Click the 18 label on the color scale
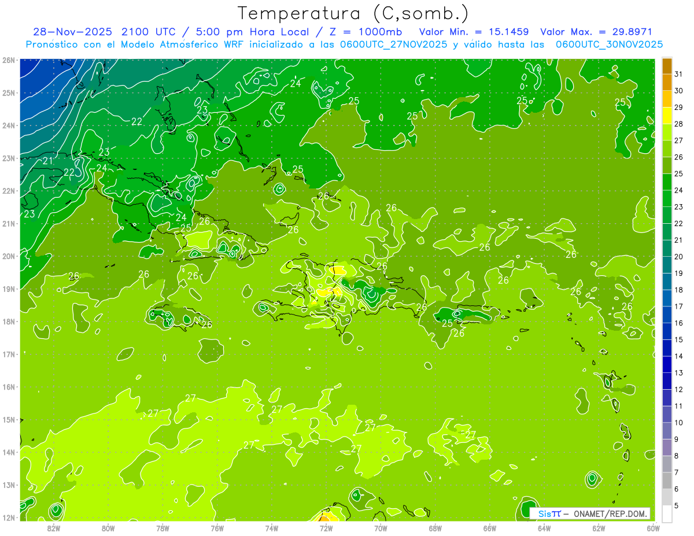 click(679, 290)
